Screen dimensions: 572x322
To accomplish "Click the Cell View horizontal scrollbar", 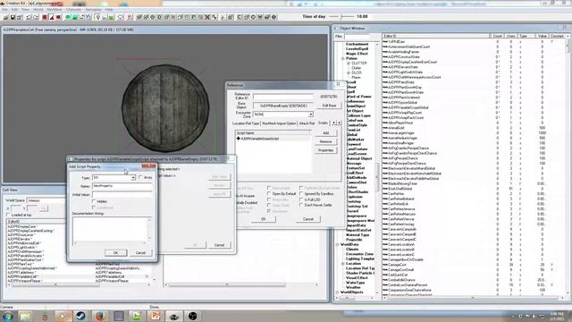I will 79,284.
